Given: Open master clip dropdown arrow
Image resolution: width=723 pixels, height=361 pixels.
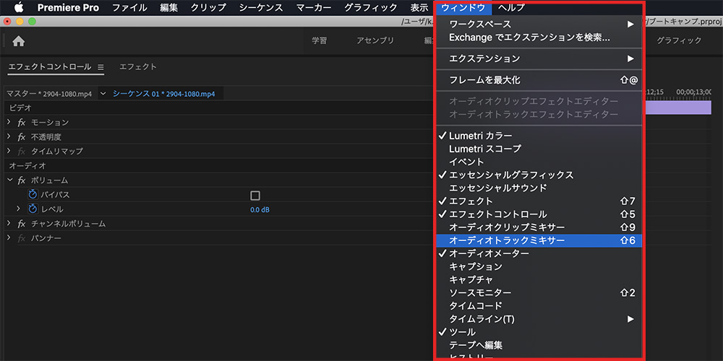Looking at the screenshot, I should 103,93.
